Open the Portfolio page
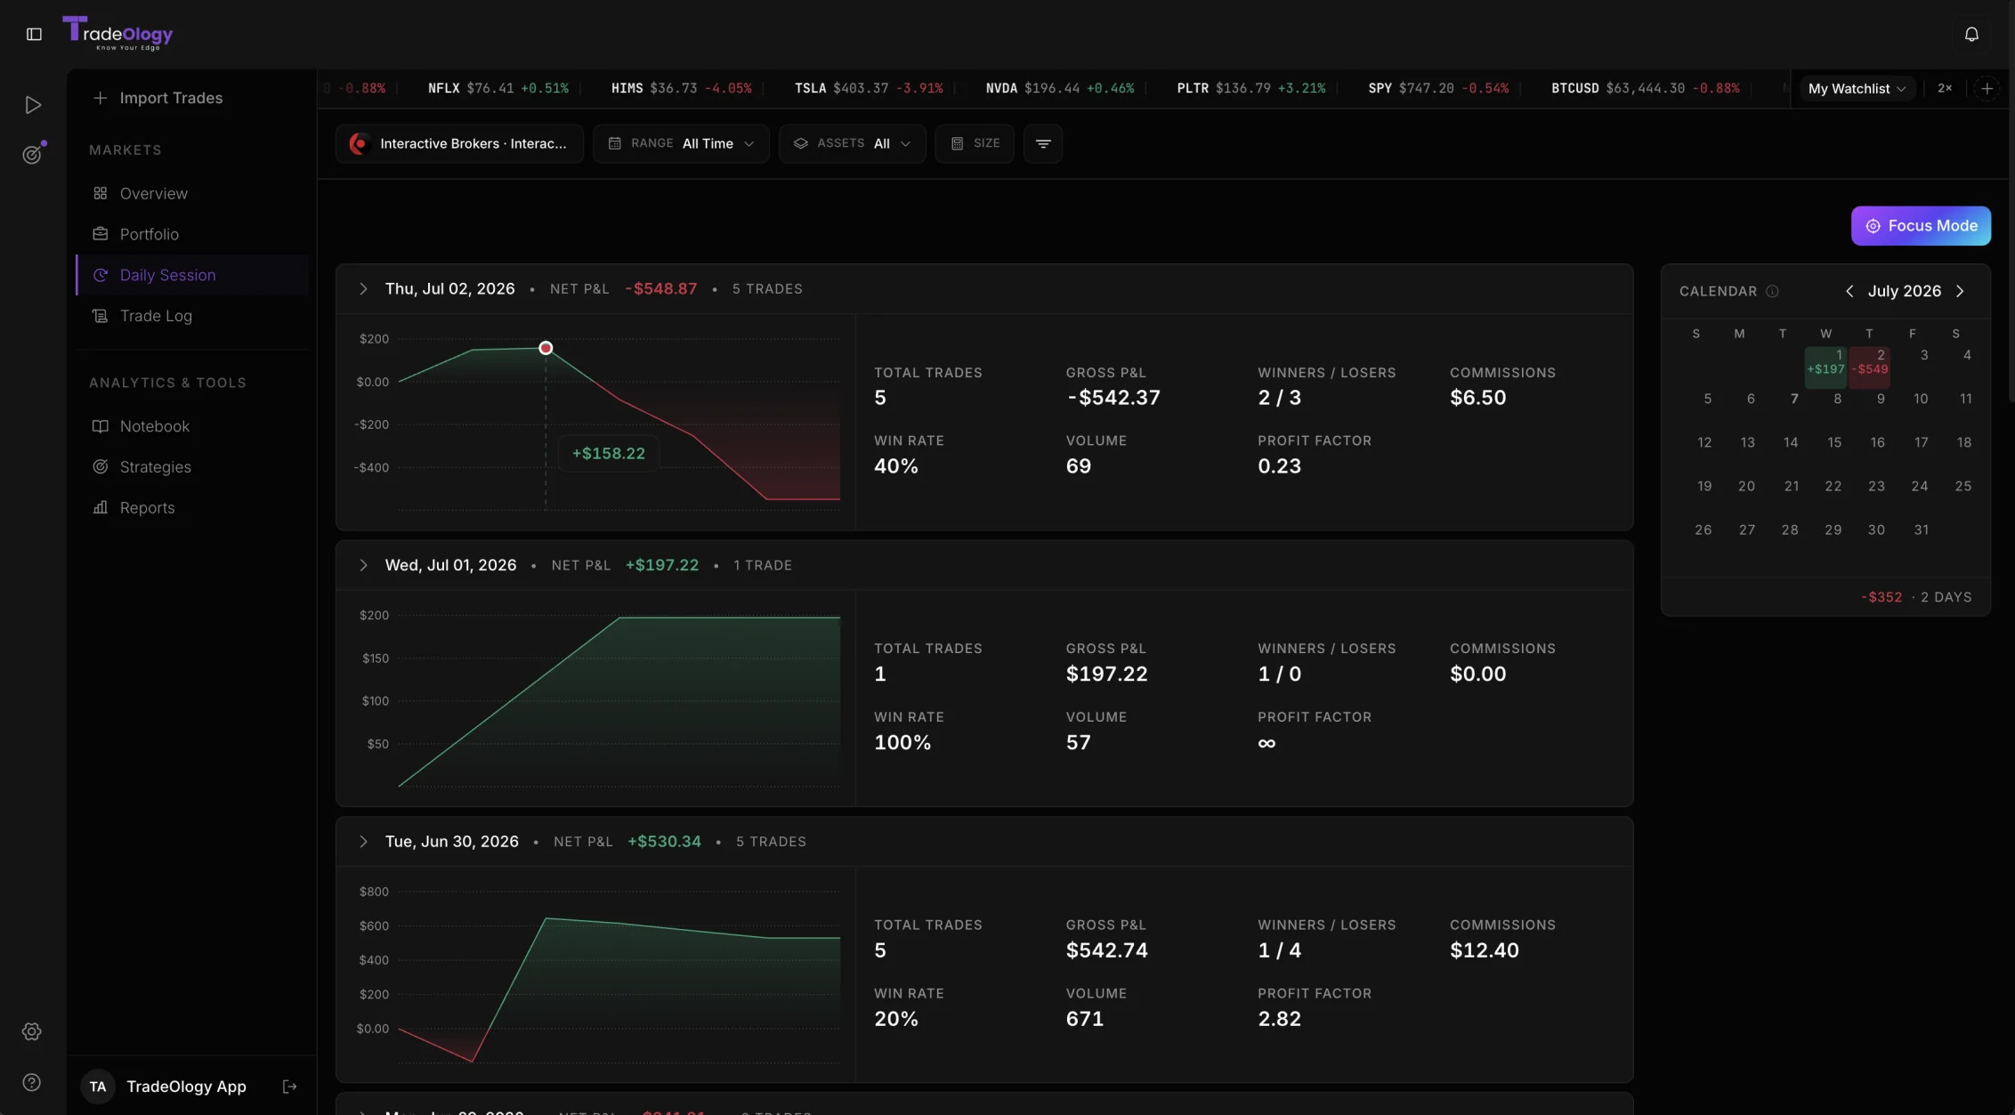The width and height of the screenshot is (2015, 1115). tap(192, 234)
